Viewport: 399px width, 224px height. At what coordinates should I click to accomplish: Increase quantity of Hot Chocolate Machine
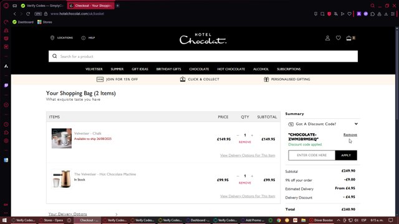(252, 176)
